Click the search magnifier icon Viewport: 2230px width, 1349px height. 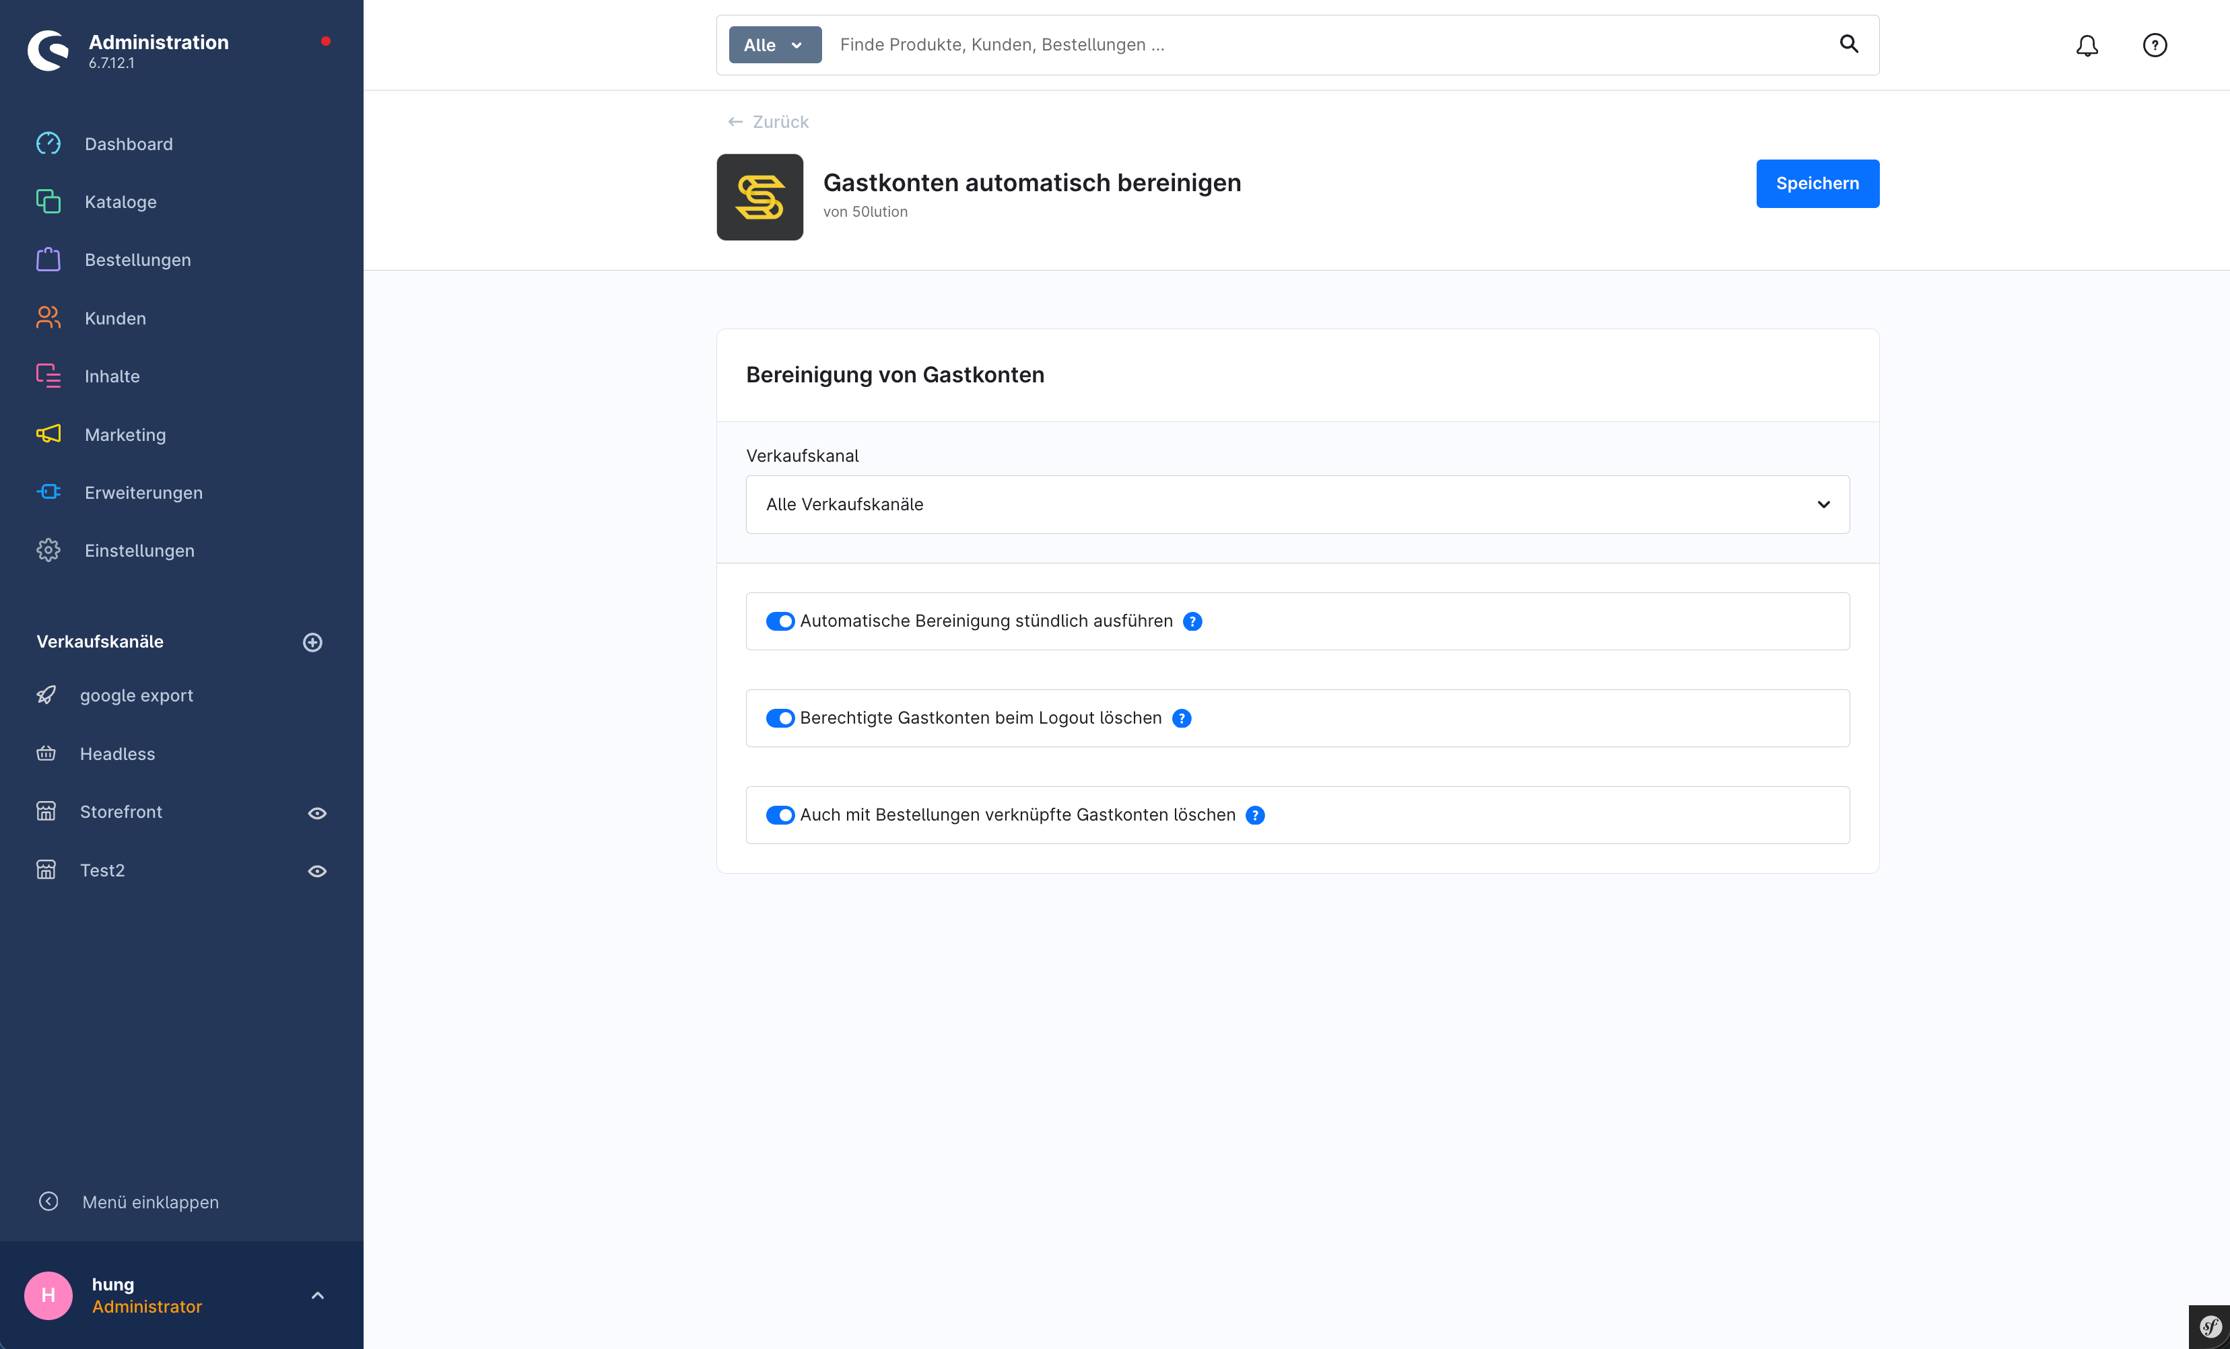[1849, 44]
